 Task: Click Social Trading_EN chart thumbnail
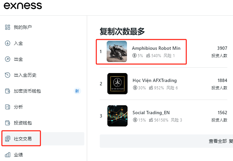(x=117, y=116)
